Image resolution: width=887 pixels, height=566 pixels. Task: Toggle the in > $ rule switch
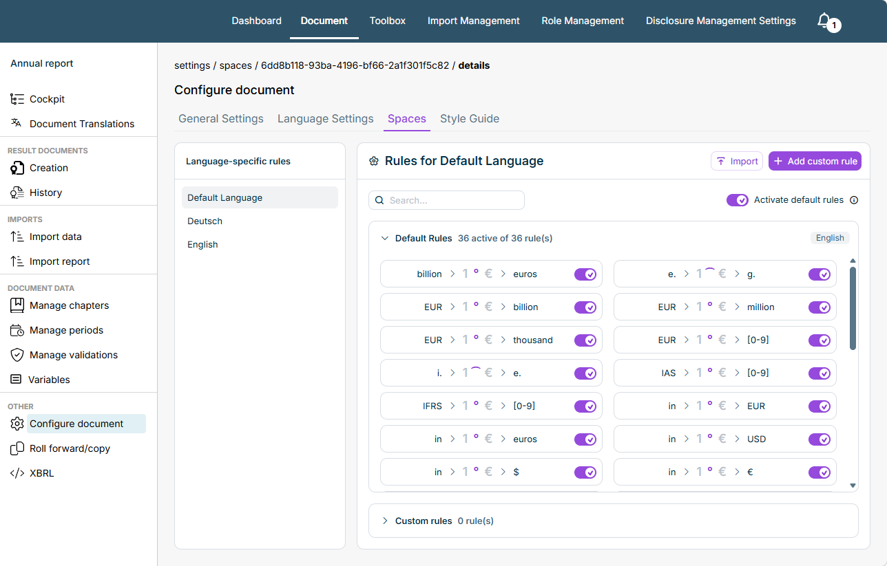585,472
